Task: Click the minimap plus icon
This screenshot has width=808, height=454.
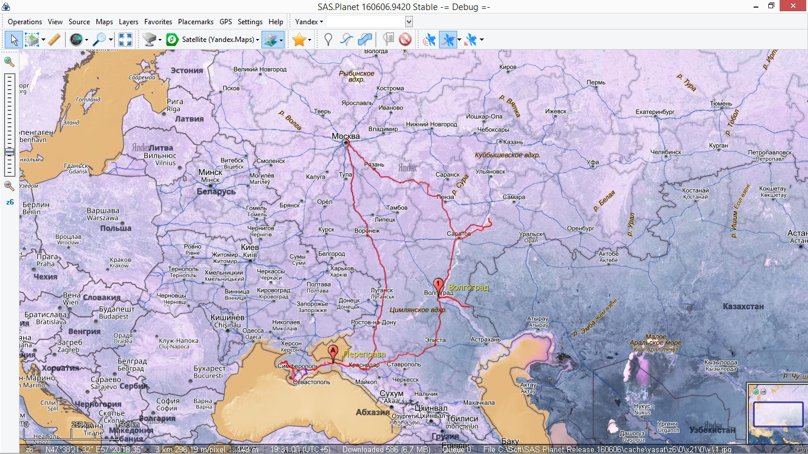Action: pos(756,391)
